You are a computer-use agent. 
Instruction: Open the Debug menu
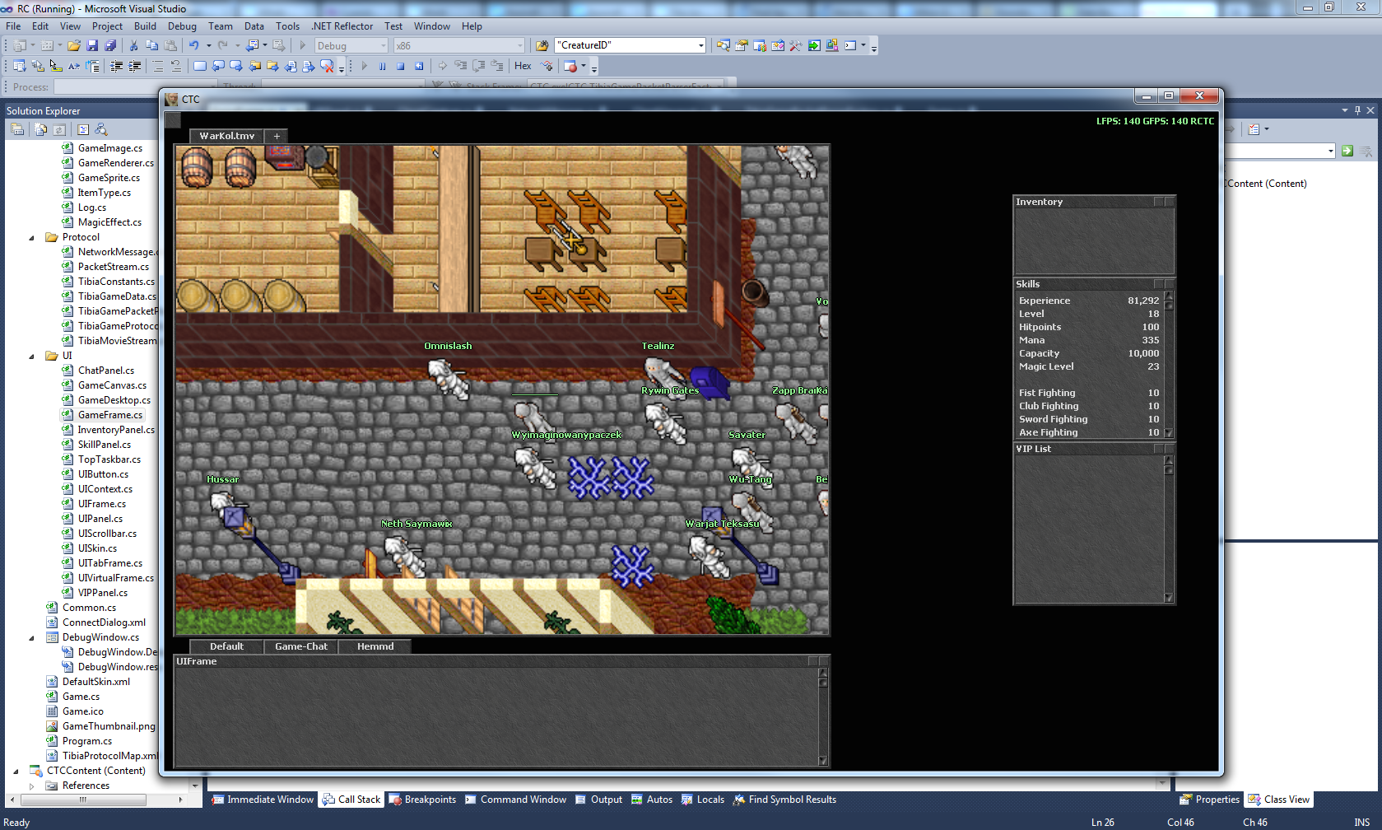coord(182,26)
